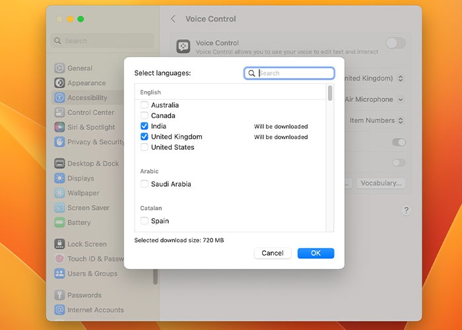The image size is (462, 330).
Task: Click the Desktop & Dock icon
Action: [x=59, y=163]
